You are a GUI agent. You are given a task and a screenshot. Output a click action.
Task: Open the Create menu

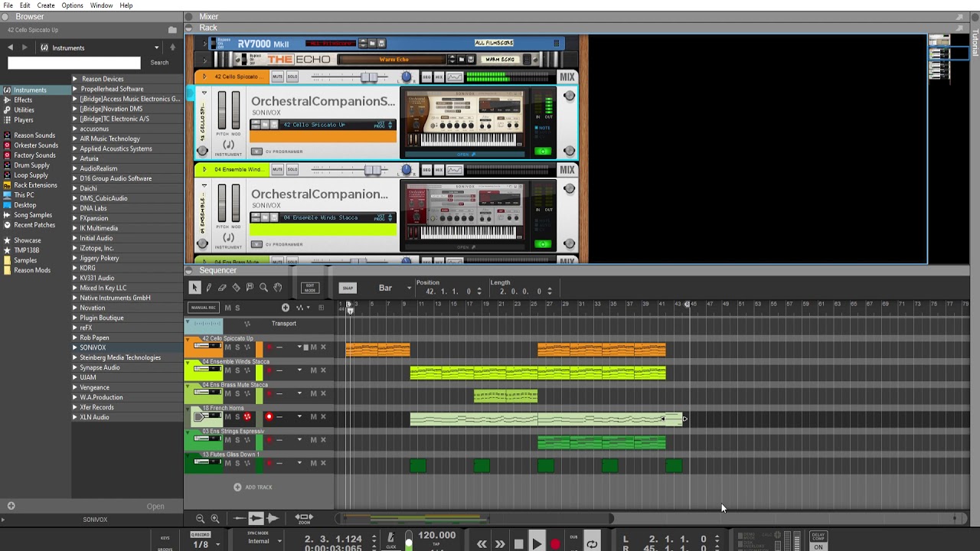46,5
